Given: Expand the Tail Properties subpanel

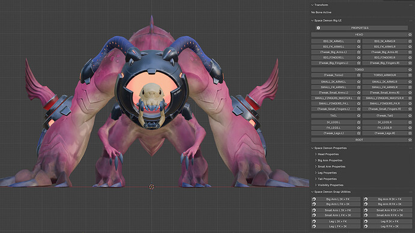Looking at the screenshot, I should point(327,179).
